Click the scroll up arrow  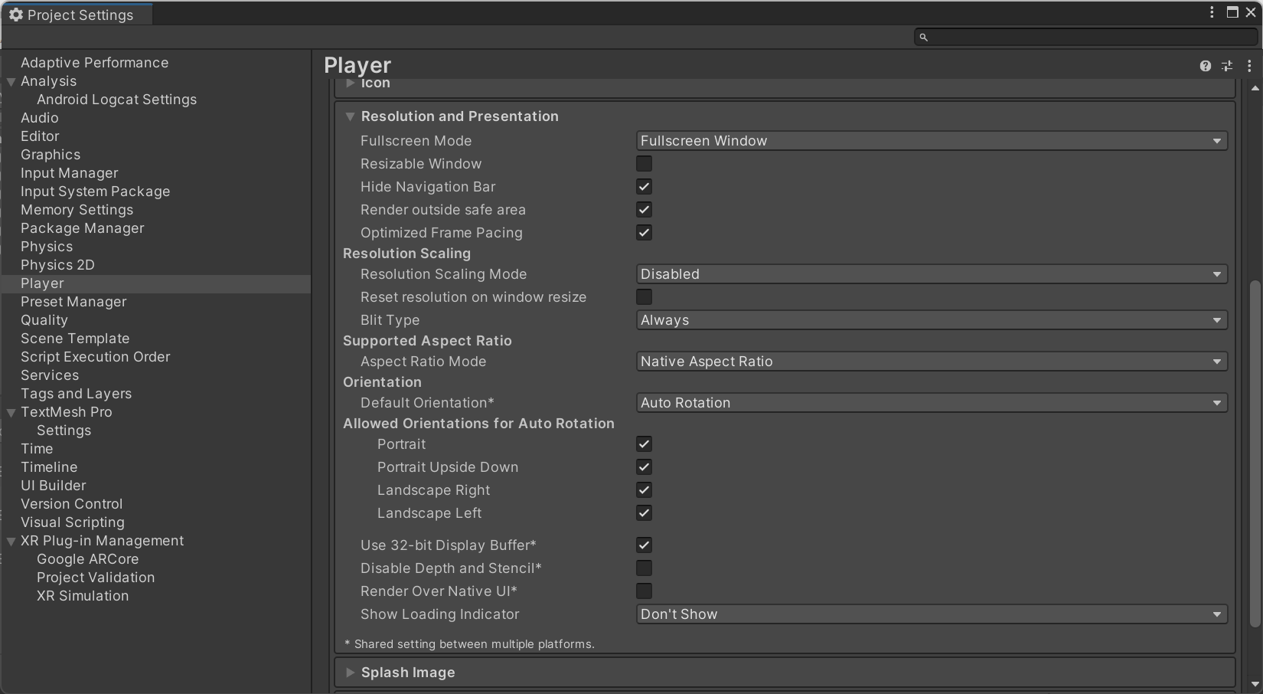1255,88
